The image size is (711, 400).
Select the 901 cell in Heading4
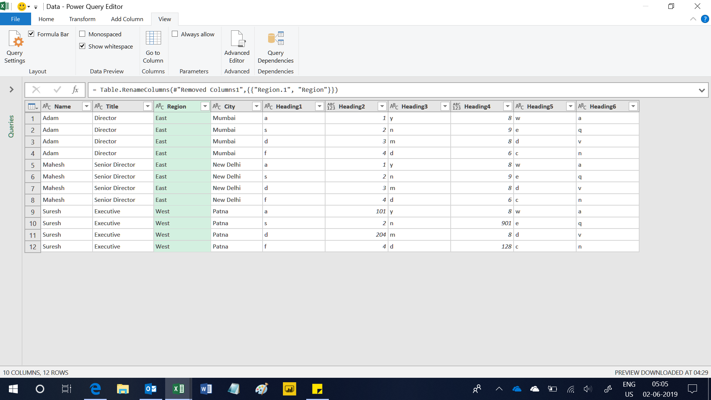click(x=482, y=223)
